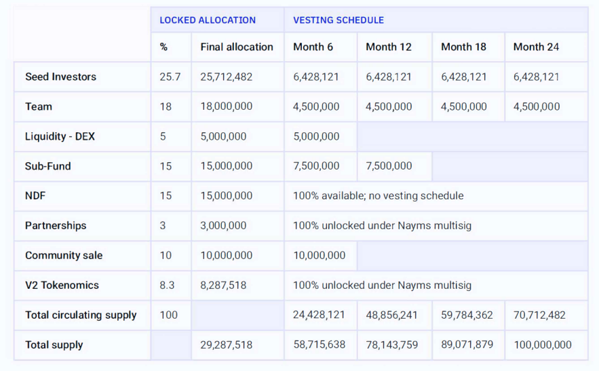Click the Total supply row label
The image size is (599, 371).
point(54,345)
